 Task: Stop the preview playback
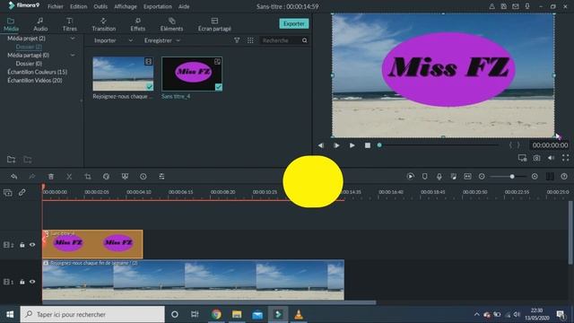368,145
